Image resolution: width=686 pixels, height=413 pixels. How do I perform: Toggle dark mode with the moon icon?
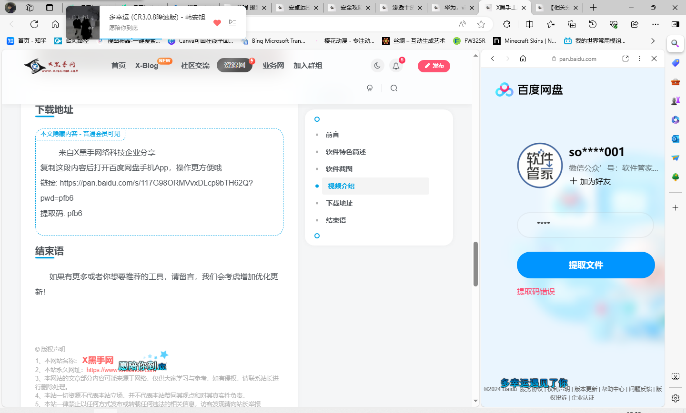point(377,66)
